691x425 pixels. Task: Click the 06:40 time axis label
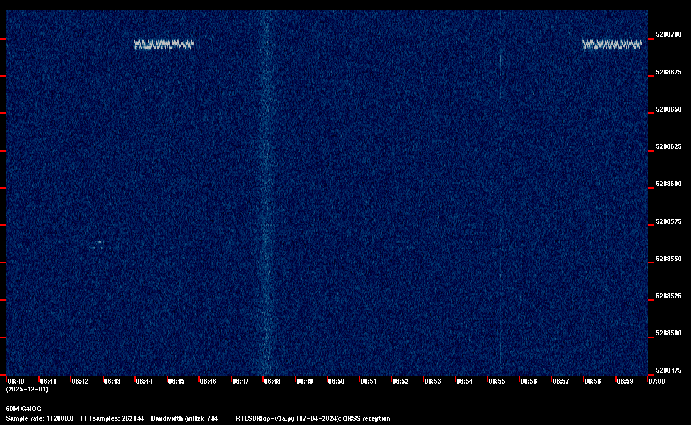[16, 381]
